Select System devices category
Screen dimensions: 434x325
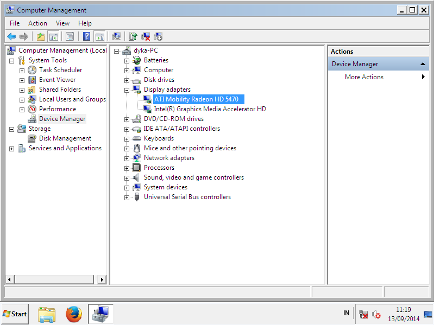coord(166,187)
